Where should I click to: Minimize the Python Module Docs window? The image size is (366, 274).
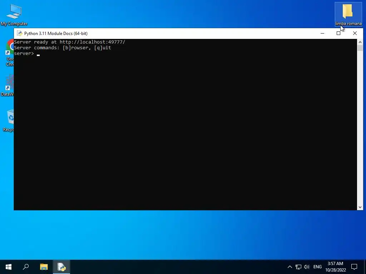coord(322,33)
